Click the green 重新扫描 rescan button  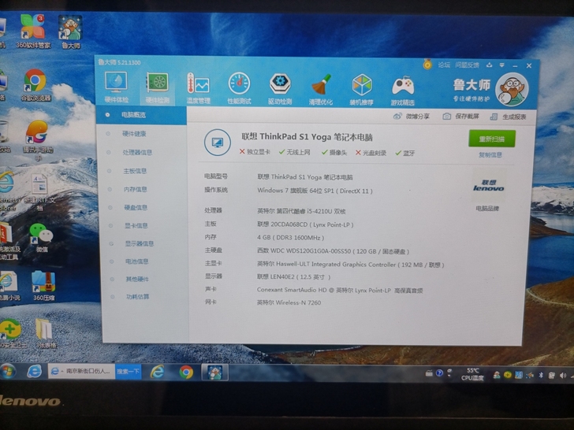[x=492, y=139]
